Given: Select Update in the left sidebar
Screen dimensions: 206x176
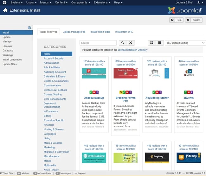Looking at the screenshot, I should tap(7, 37).
